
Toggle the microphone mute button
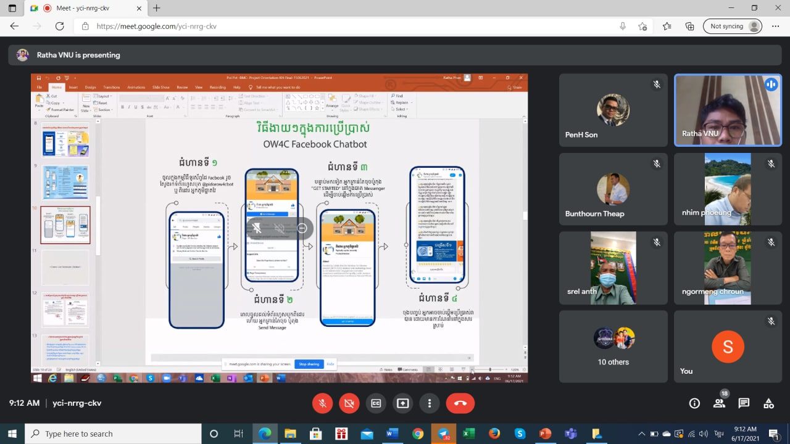322,403
